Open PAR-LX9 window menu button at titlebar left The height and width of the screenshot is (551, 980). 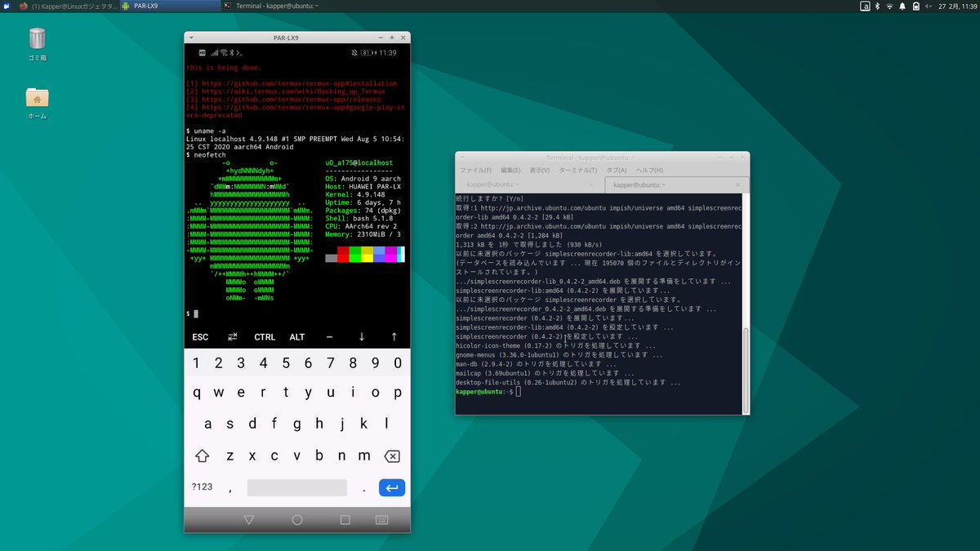[x=190, y=38]
